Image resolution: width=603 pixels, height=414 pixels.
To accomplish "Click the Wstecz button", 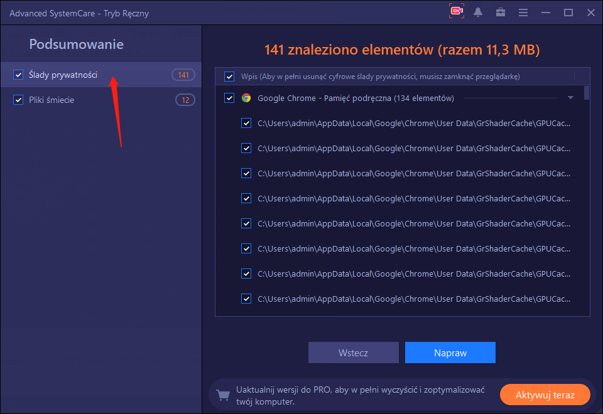I will 354,353.
